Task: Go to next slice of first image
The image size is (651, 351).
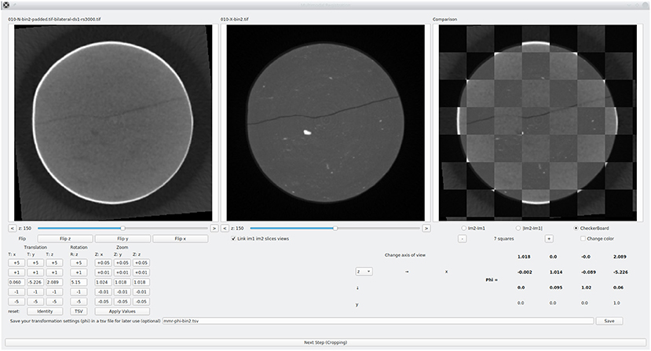Action: click(214, 229)
